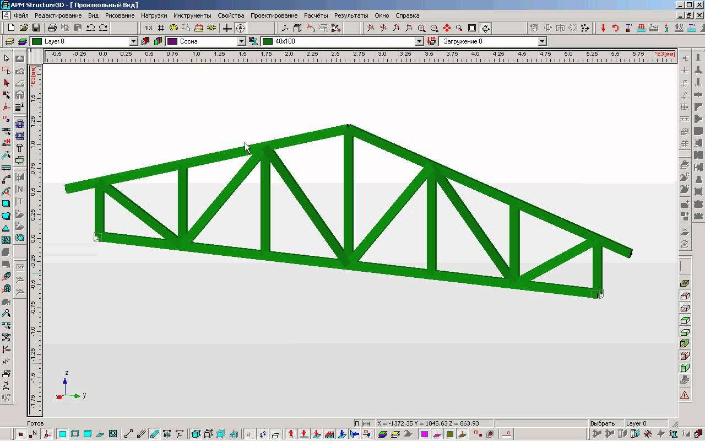Click the New document icon
The image size is (705, 441).
(x=11, y=28)
